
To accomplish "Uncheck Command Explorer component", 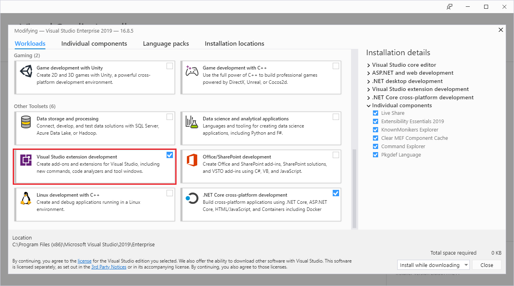I will coord(375,147).
